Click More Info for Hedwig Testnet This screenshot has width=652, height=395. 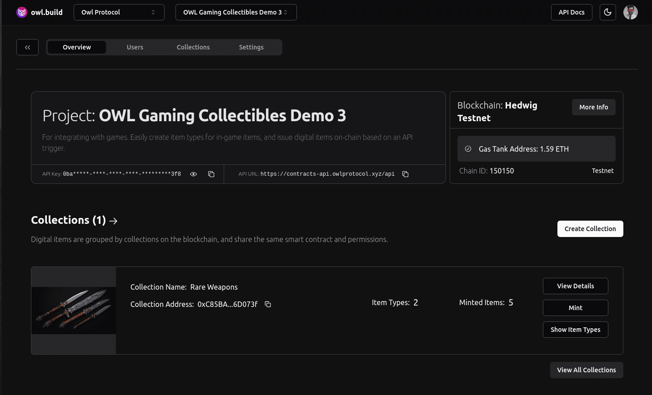[593, 107]
